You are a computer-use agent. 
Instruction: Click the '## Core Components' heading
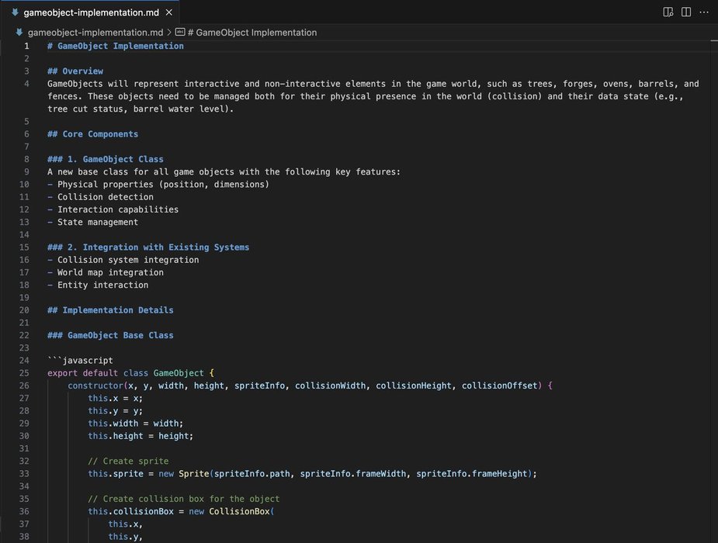(x=92, y=134)
